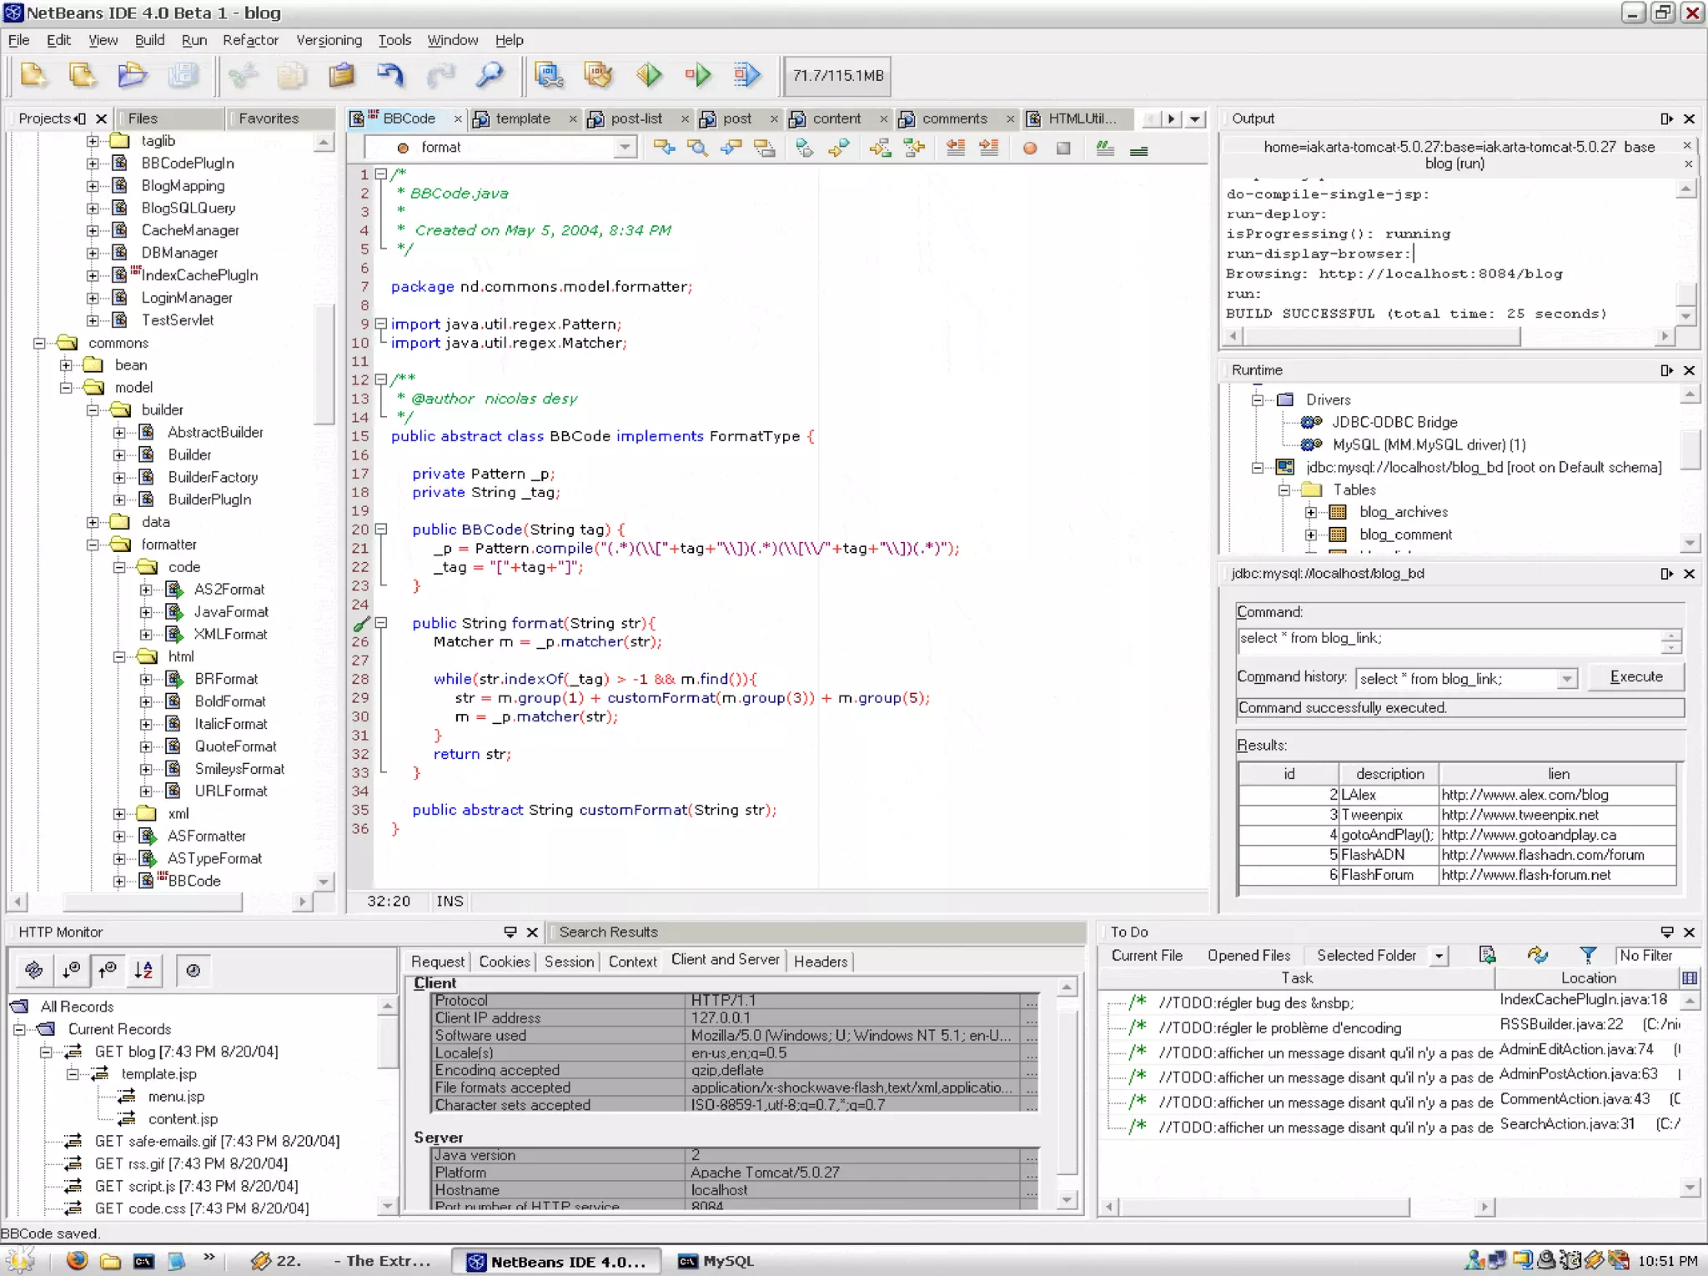1708x1281 pixels.
Task: Click the To Do refresh arrows icon
Action: tap(1537, 956)
